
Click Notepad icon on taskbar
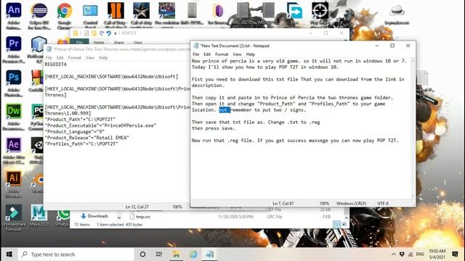tap(210, 254)
